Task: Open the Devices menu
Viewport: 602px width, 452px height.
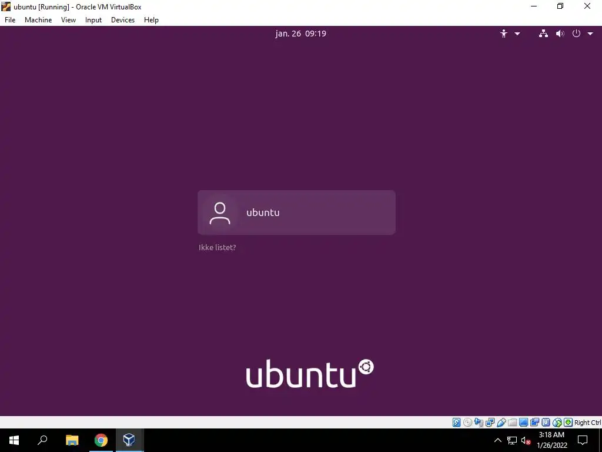Action: coord(123,20)
